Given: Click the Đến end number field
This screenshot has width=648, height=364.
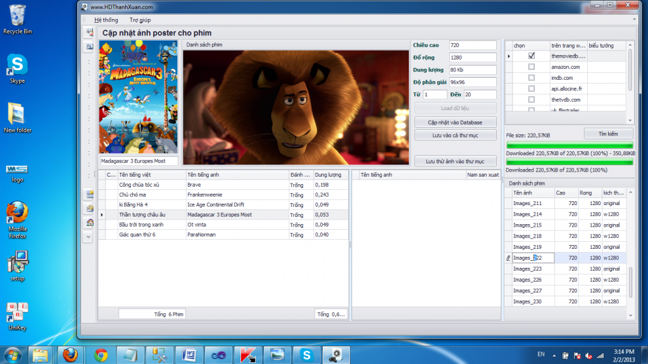Looking at the screenshot, I should pos(480,95).
